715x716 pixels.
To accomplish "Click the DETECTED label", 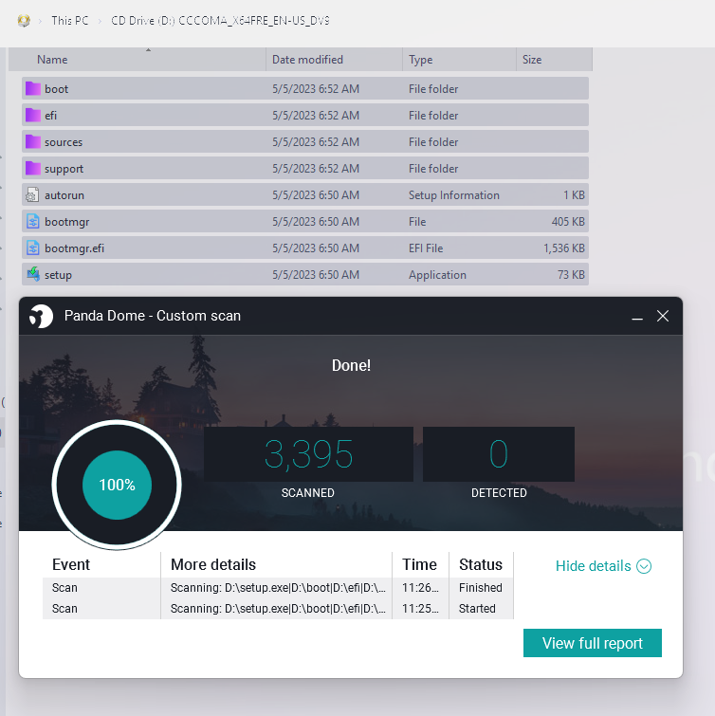I will (499, 493).
